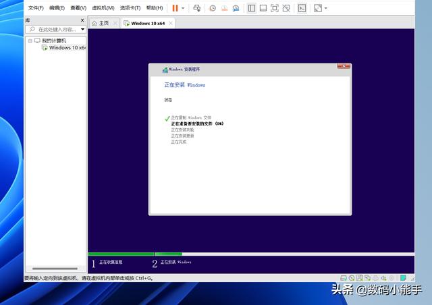Click the 正在复制 Windows 文件 status line
This screenshot has height=305, width=432.
tap(191, 117)
